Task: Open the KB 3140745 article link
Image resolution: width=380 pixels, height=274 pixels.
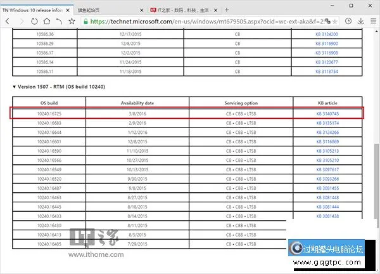Action: click(327, 114)
